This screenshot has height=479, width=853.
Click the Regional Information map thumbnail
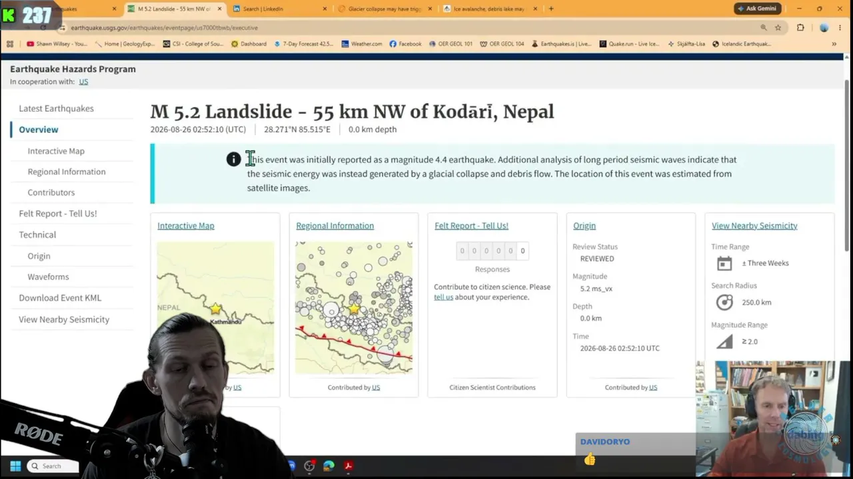coord(354,307)
